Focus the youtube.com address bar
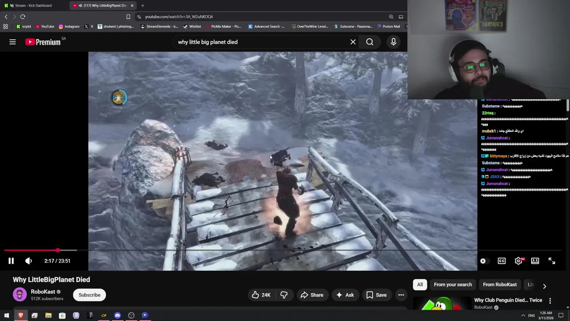 click(x=263, y=16)
